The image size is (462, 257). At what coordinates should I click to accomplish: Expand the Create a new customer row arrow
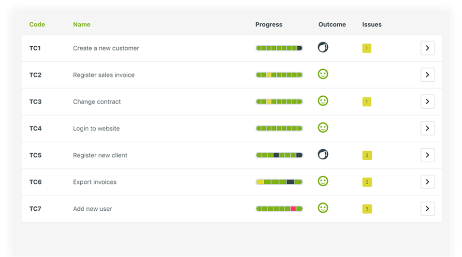(x=427, y=48)
